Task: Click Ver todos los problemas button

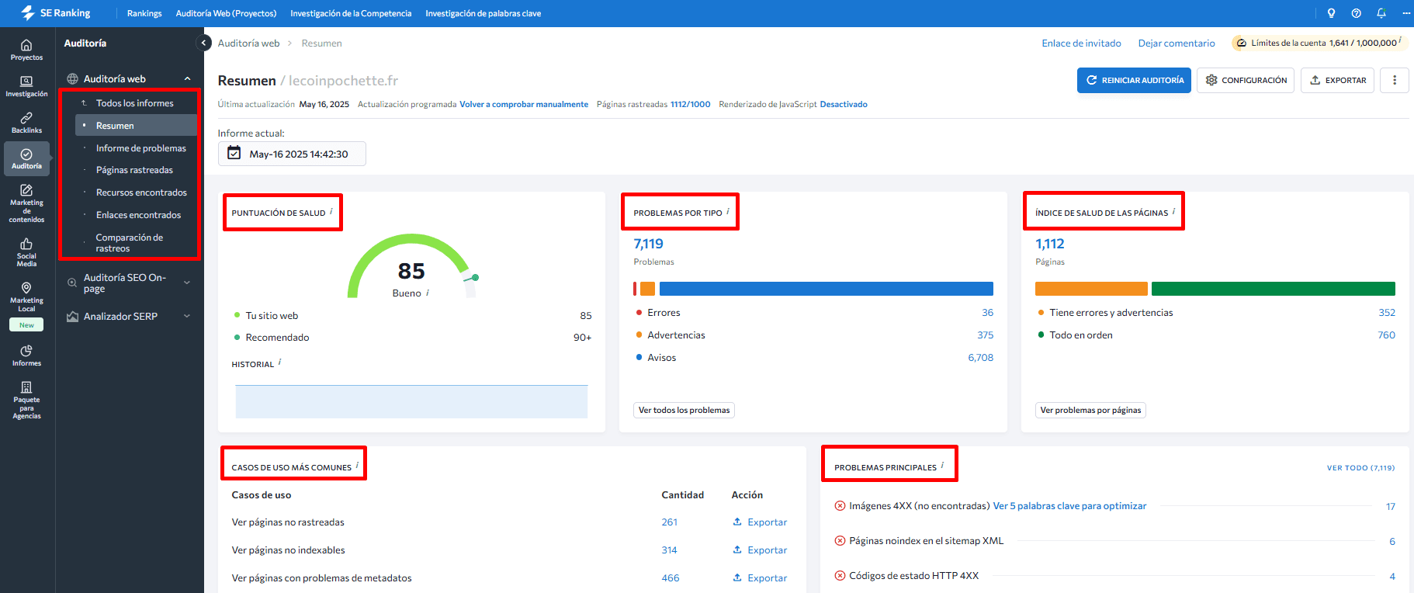Action: (684, 410)
